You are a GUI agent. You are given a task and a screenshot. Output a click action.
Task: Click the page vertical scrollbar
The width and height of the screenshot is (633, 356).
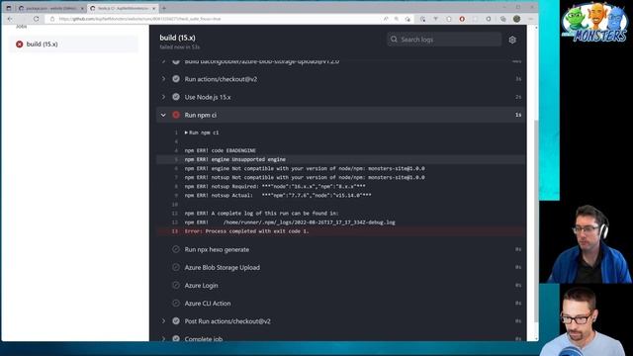(x=536, y=222)
